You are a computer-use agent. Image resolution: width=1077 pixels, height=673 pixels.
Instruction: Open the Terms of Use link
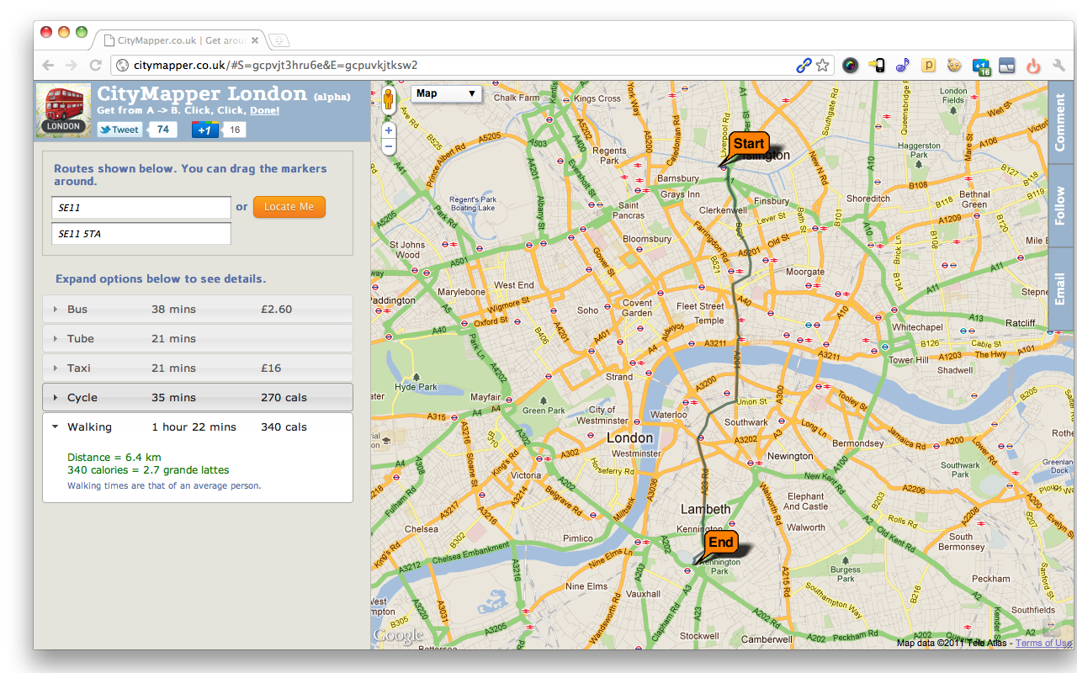1043,643
